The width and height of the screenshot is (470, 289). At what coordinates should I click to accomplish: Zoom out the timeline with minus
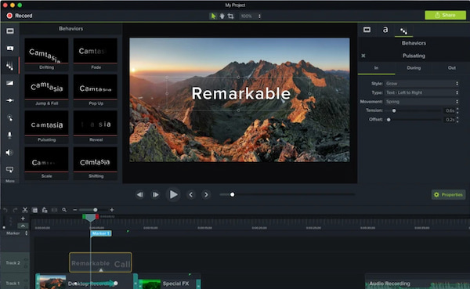point(75,210)
